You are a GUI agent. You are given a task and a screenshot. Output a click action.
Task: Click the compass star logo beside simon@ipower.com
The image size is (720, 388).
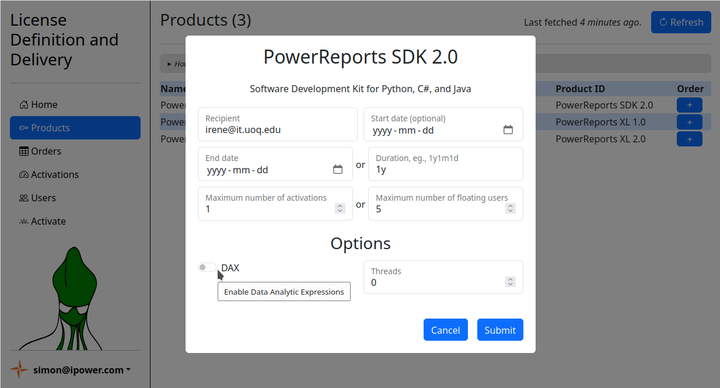click(x=19, y=369)
